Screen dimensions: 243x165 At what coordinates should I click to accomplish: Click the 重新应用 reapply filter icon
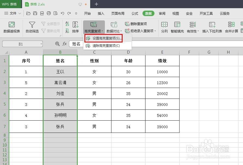point(50,30)
